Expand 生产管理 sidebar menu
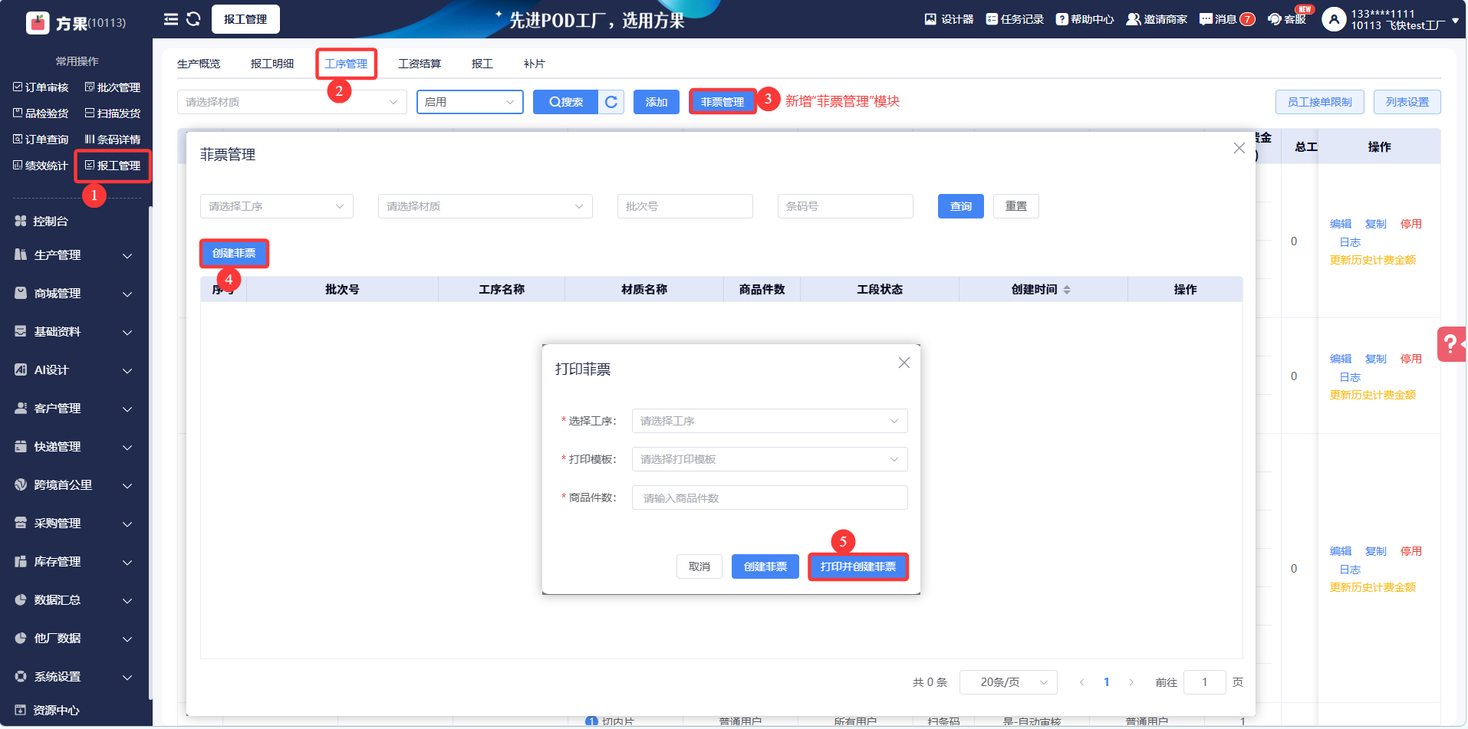Viewport: 1468px width, 729px height. (74, 255)
